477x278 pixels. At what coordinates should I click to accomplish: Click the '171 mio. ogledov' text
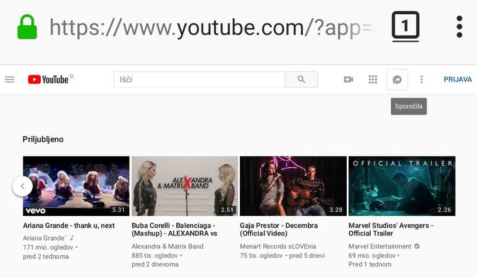tap(48, 248)
